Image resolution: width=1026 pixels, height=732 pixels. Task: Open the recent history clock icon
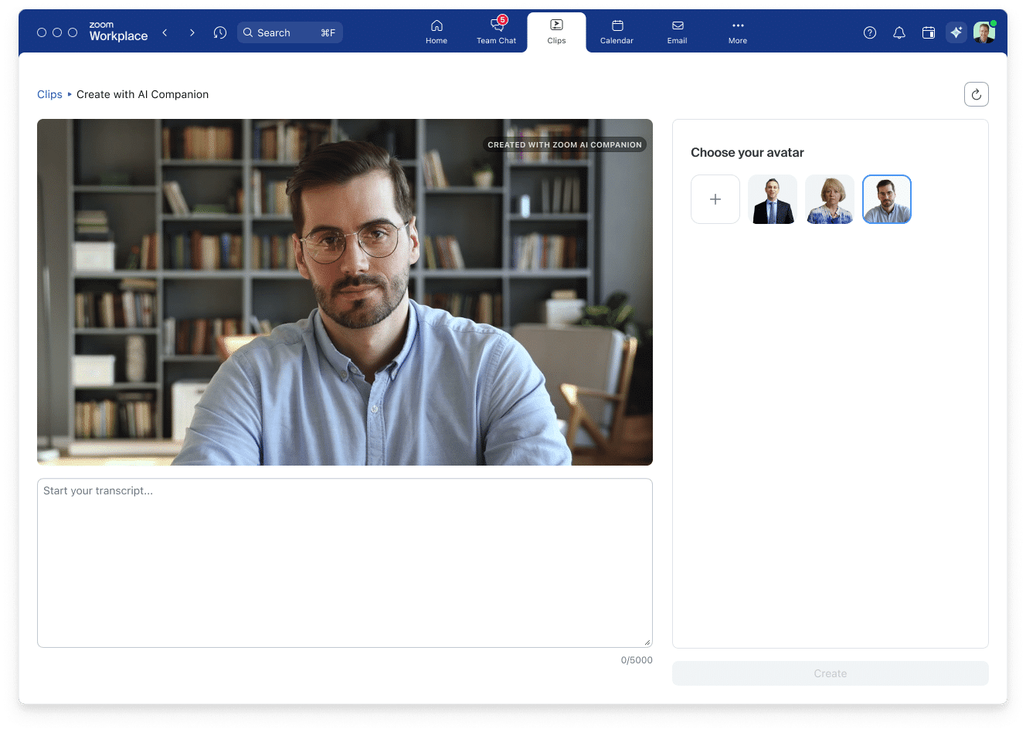click(220, 32)
